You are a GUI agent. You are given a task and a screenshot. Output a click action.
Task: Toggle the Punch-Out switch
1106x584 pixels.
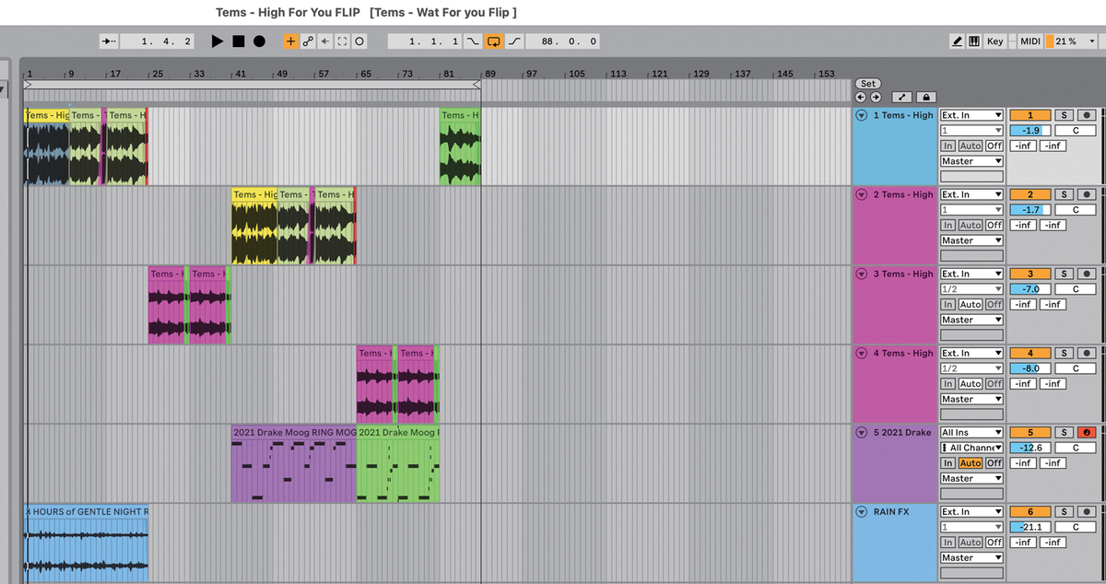point(514,41)
